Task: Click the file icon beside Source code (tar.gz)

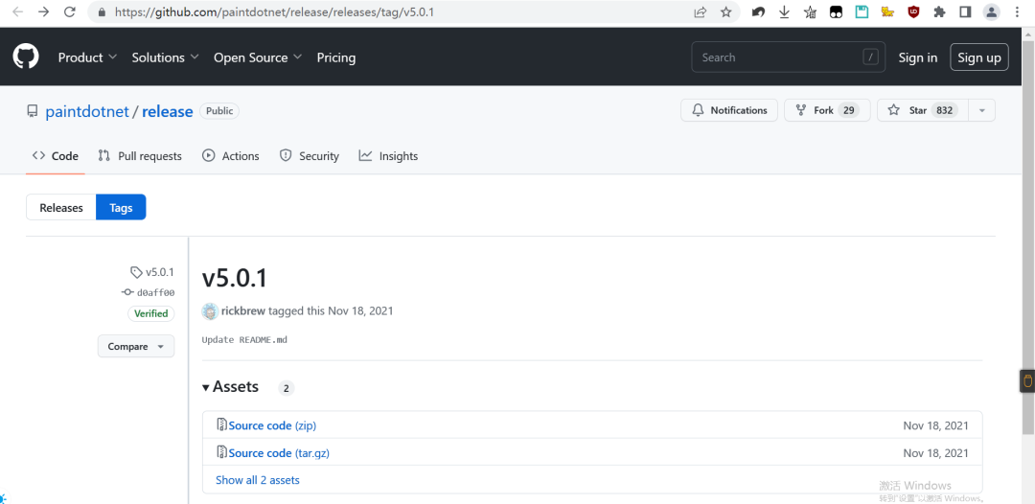Action: pyautogui.click(x=221, y=452)
